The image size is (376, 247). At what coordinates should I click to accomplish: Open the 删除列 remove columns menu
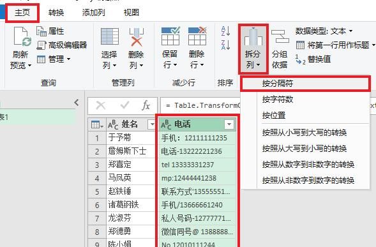tap(136, 49)
